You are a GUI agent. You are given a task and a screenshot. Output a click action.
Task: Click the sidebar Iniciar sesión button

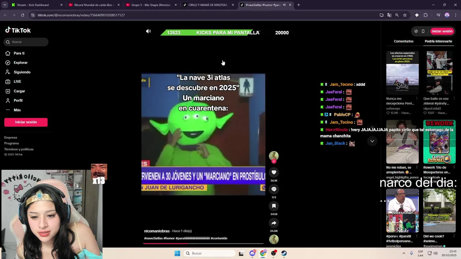26,122
